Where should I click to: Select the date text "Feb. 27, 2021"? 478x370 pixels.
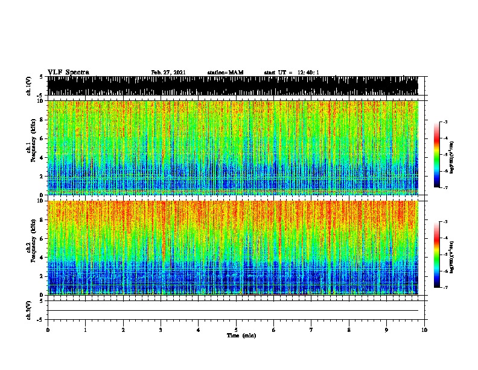point(168,73)
